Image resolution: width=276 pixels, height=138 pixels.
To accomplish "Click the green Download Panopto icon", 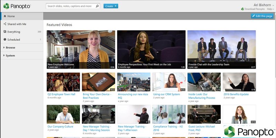I will pyautogui.click(x=242, y=9).
